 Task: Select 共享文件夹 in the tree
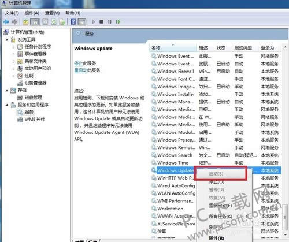tap(35, 61)
